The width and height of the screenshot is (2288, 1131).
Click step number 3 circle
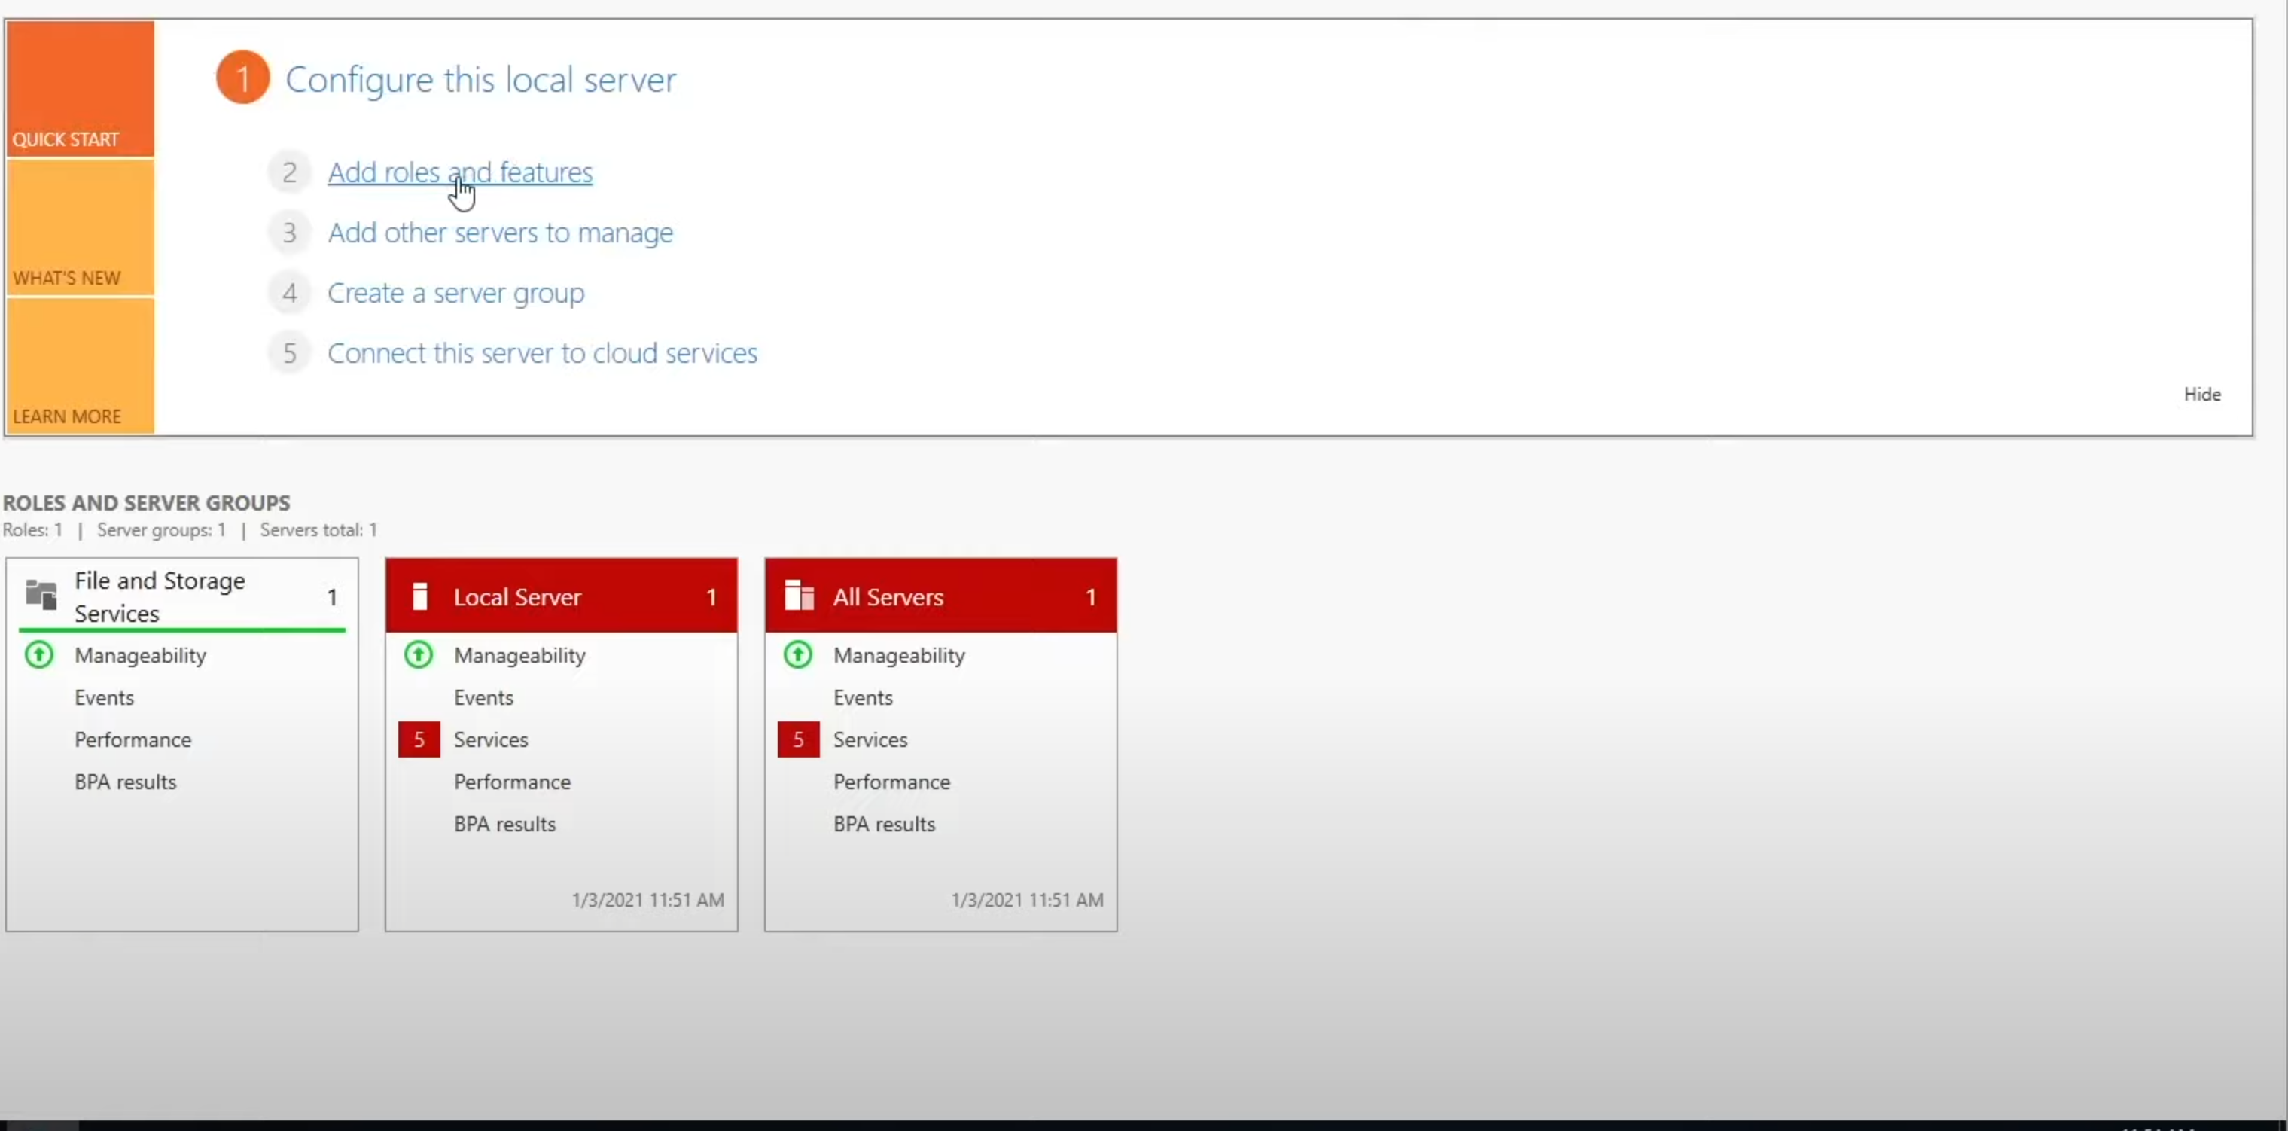point(290,233)
